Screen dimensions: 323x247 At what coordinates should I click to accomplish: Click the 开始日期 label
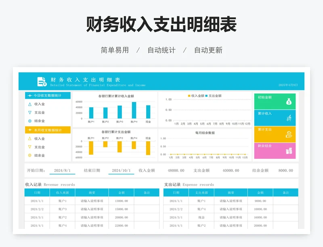[x=36, y=170]
